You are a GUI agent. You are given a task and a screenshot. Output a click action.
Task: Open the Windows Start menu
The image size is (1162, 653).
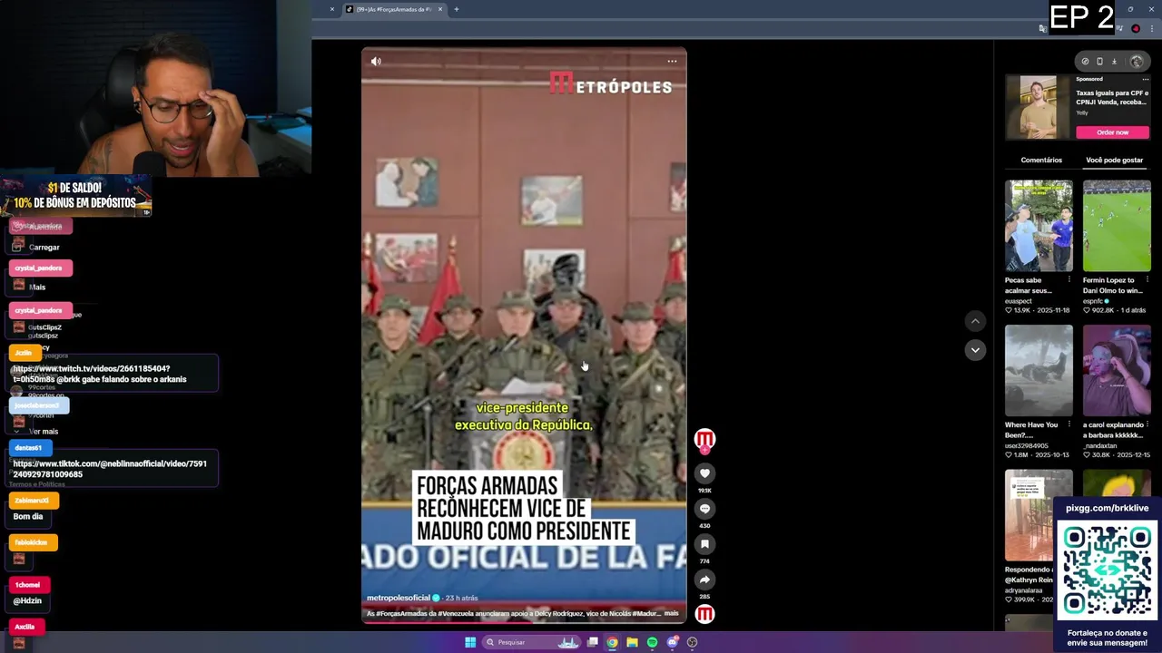pos(470,642)
